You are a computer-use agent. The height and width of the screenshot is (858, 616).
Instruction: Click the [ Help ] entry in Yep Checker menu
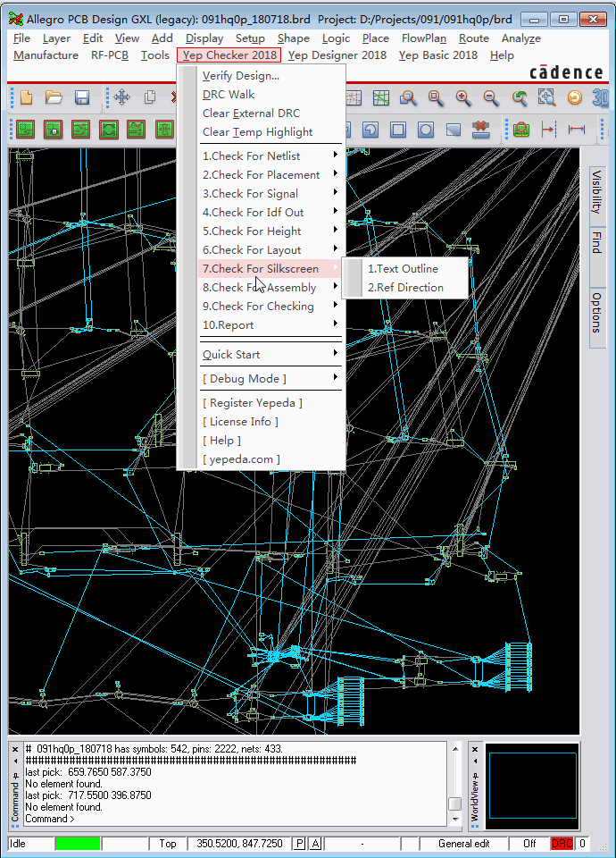pyautogui.click(x=271, y=440)
